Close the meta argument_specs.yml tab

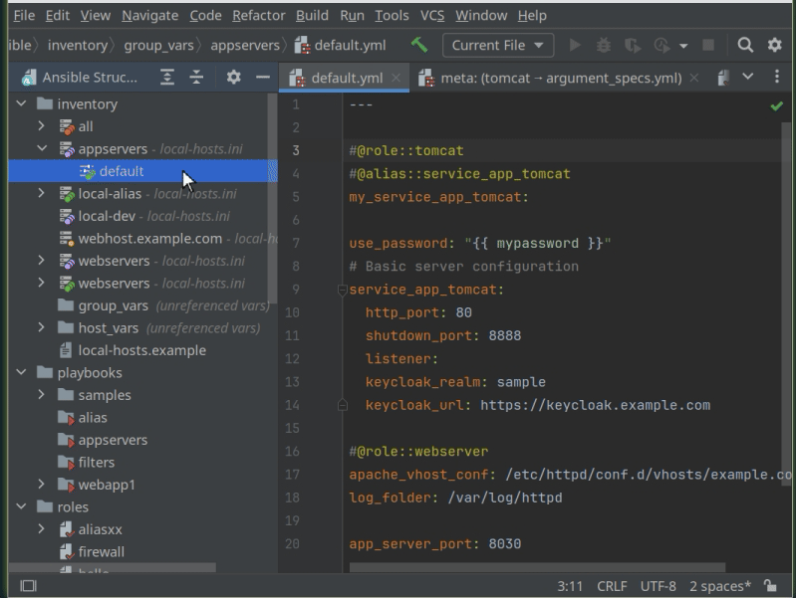point(694,78)
